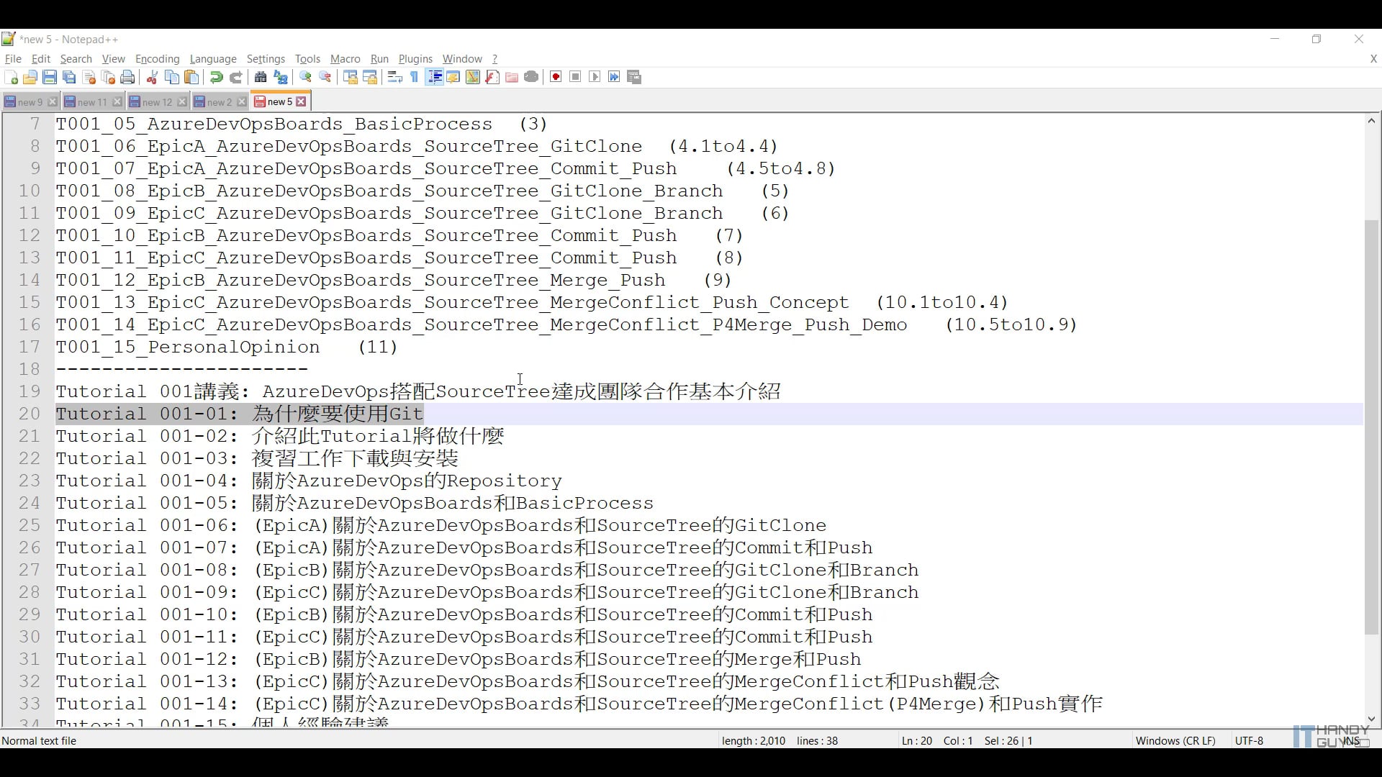Screen dimensions: 1382x777
Task: Click the Cut scissors icon
Action: tap(153, 78)
